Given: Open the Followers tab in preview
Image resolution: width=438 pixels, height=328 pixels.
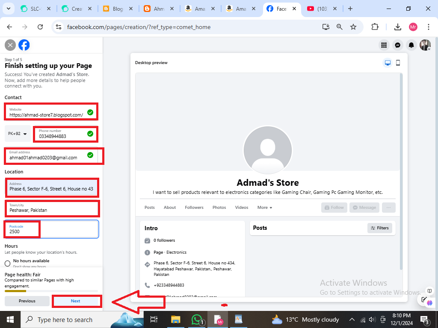Looking at the screenshot, I should 194,208.
